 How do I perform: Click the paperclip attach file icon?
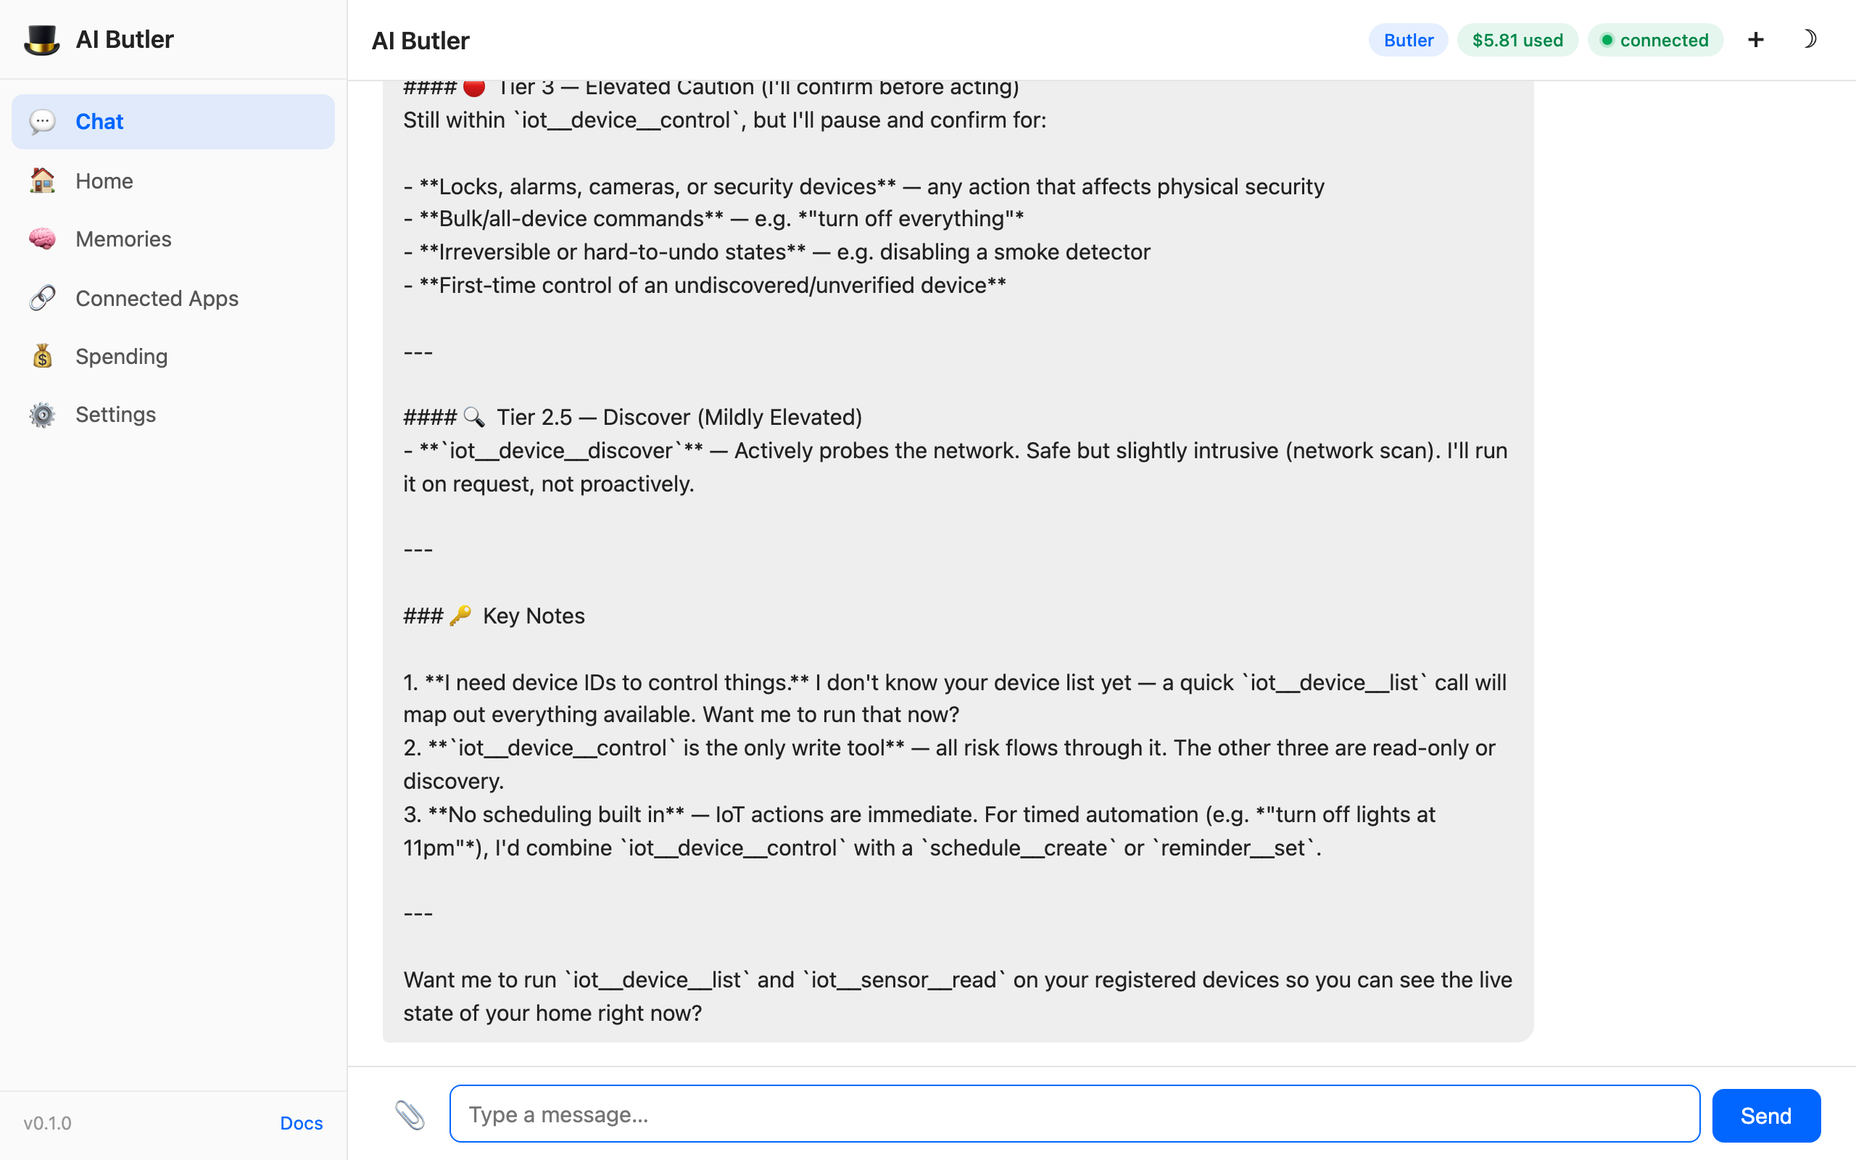(410, 1115)
